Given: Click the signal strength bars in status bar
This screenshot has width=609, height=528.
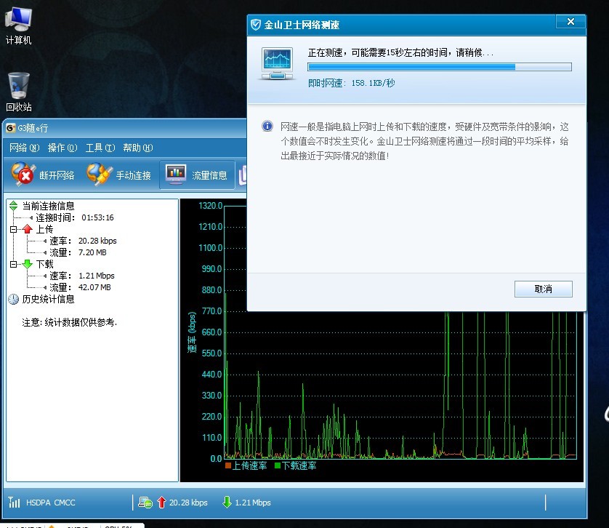Looking at the screenshot, I should tap(14, 503).
